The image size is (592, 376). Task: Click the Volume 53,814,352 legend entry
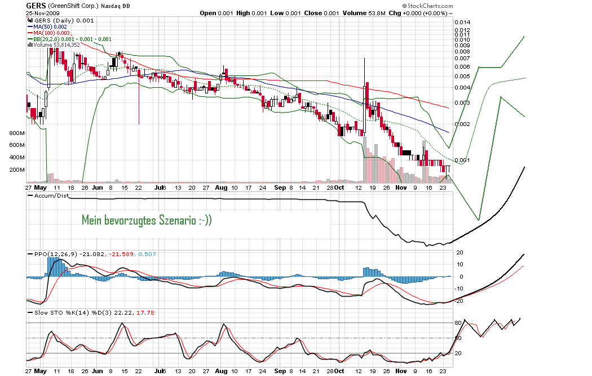click(56, 45)
